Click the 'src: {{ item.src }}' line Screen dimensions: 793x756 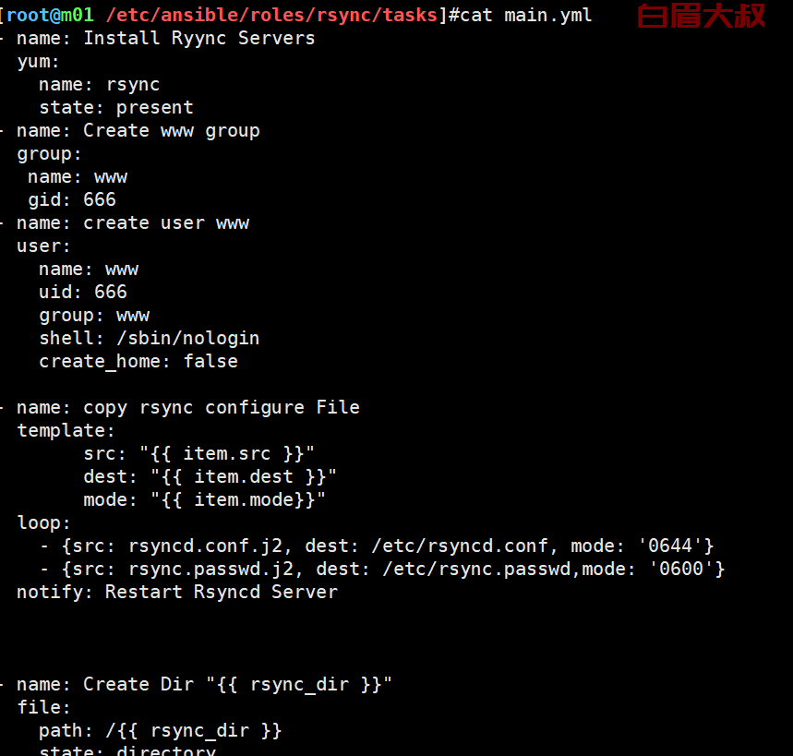tap(198, 453)
